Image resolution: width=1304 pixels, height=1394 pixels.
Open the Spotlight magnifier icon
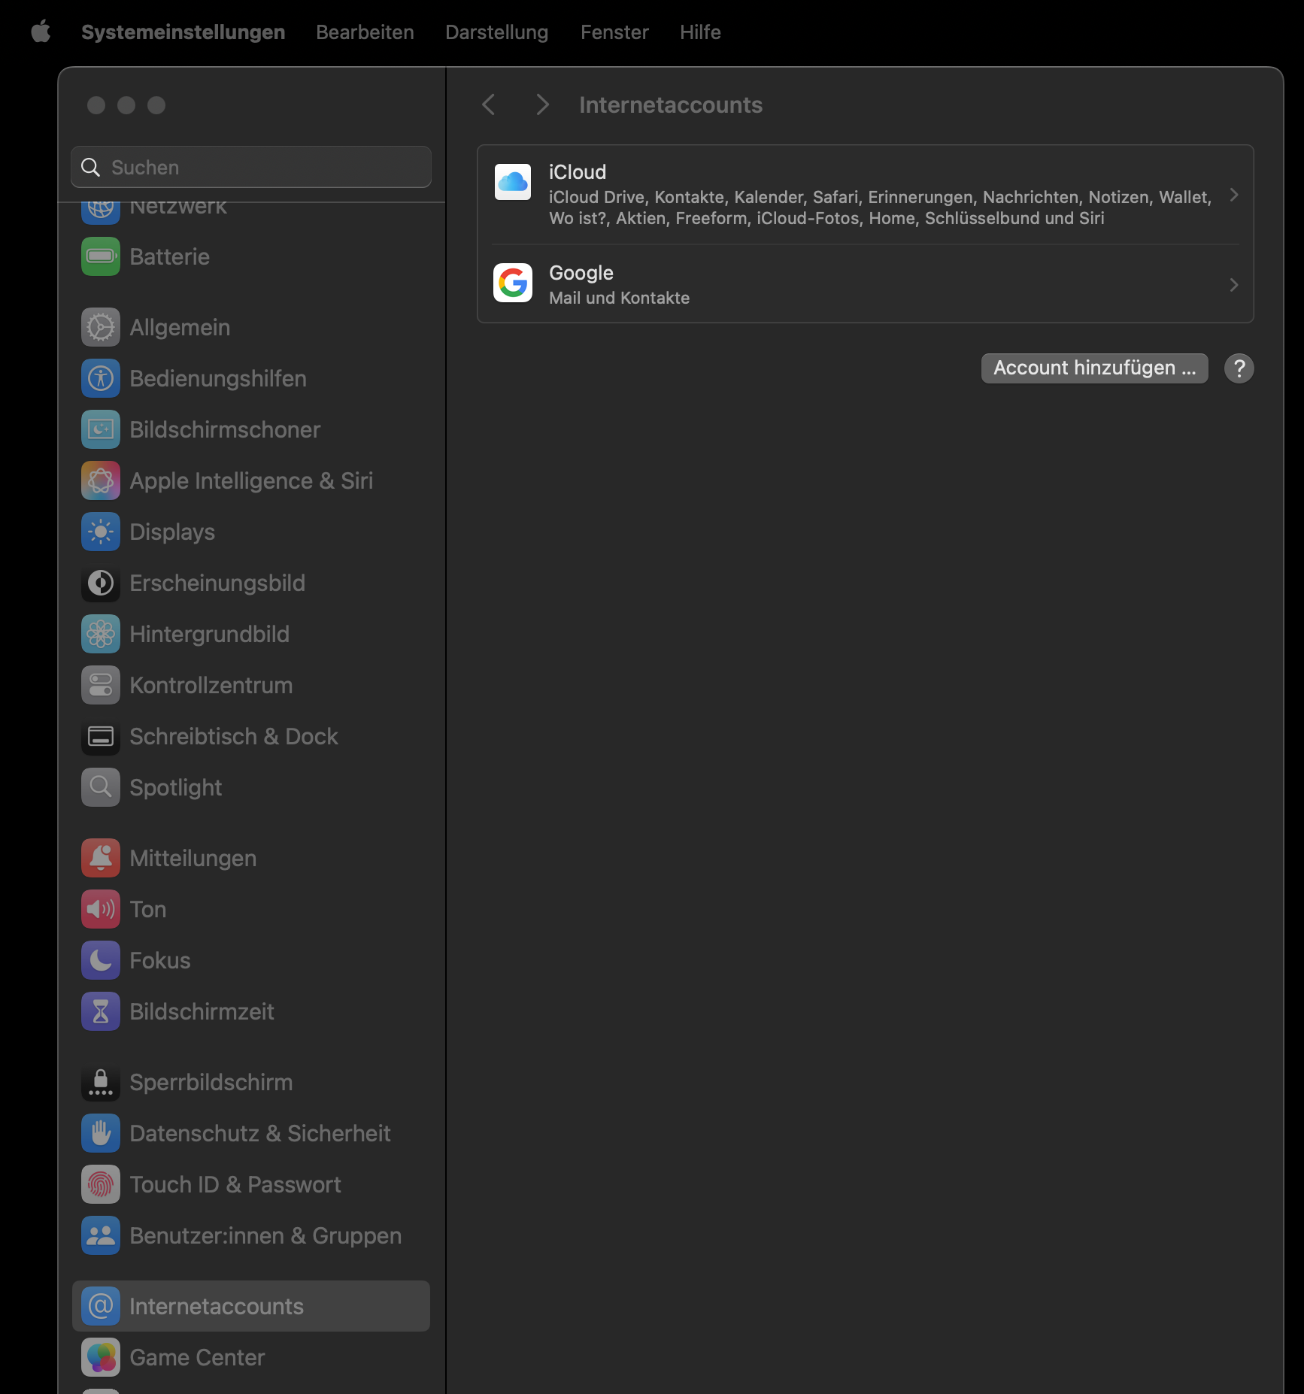[x=101, y=787]
